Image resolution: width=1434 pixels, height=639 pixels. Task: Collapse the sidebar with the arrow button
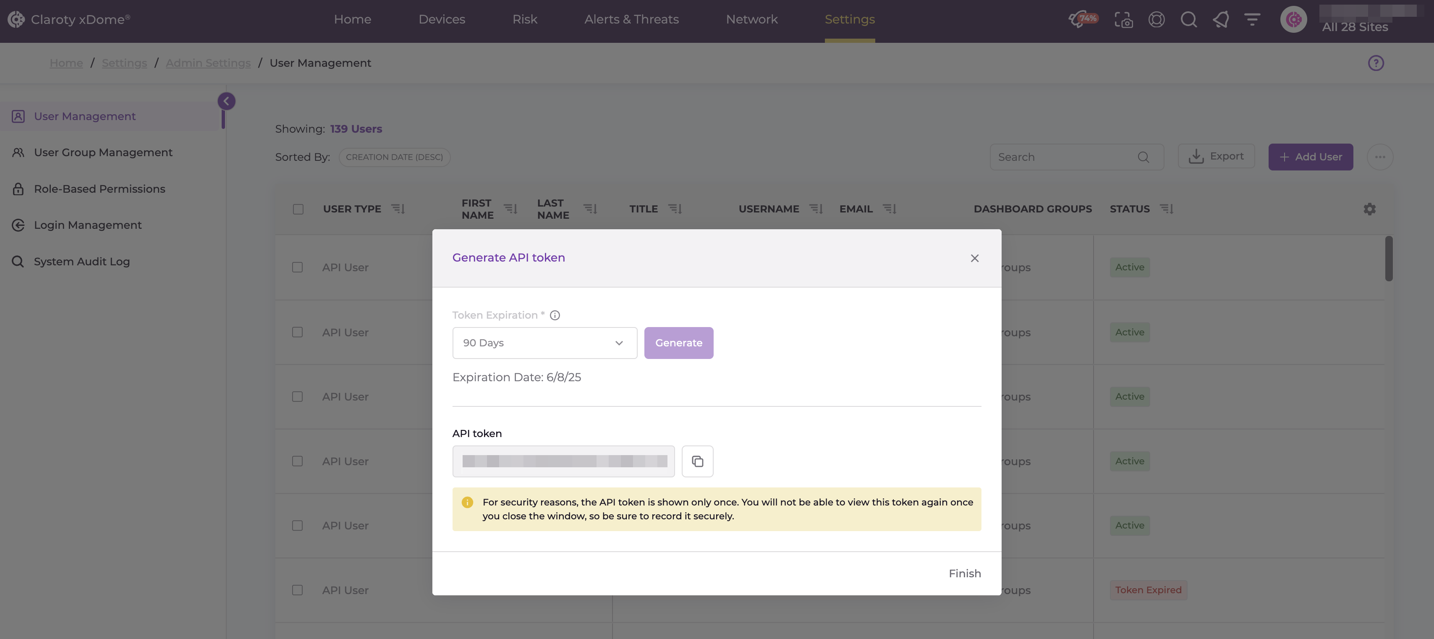226,101
